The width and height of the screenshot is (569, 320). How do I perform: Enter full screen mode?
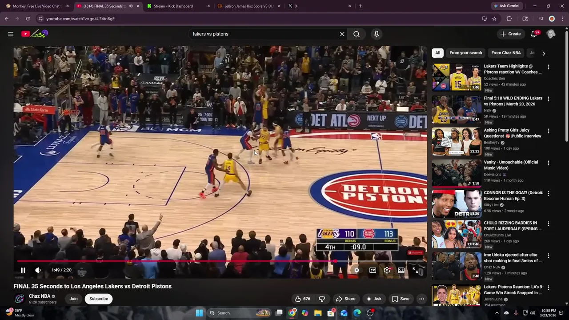point(415,270)
